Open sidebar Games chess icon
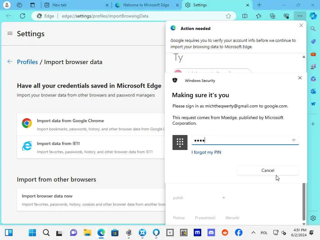This screenshot has width=320, height=240. 313,67
